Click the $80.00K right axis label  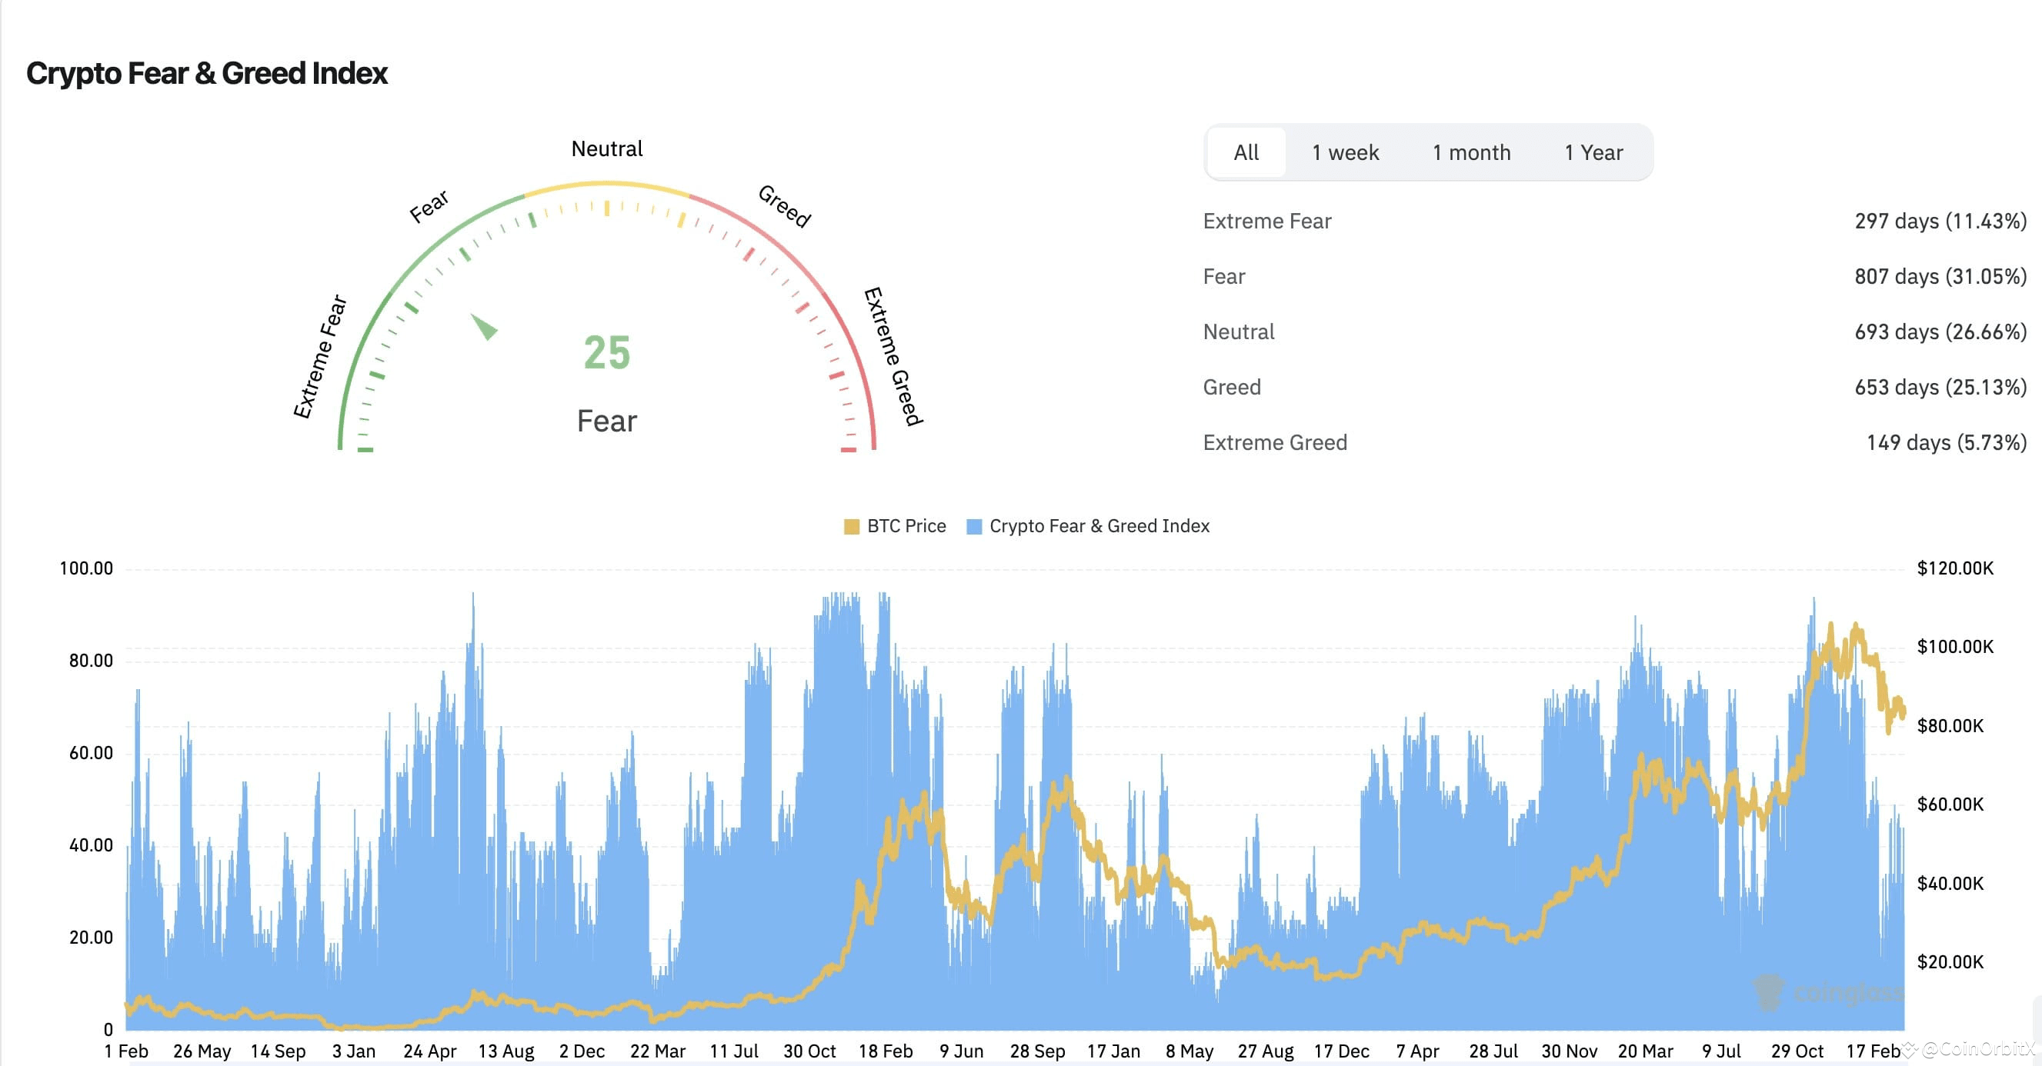click(x=1950, y=727)
